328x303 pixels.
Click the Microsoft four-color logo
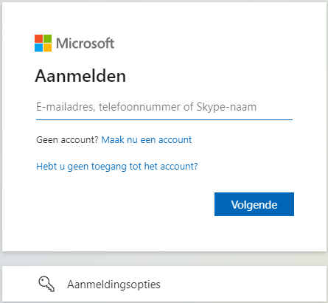click(x=43, y=43)
